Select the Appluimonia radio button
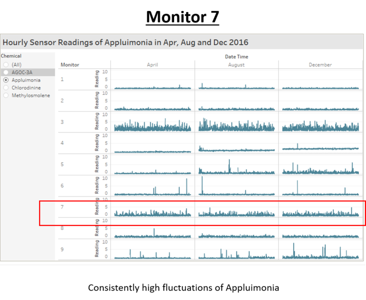This screenshot has width=366, height=300. tap(6, 80)
